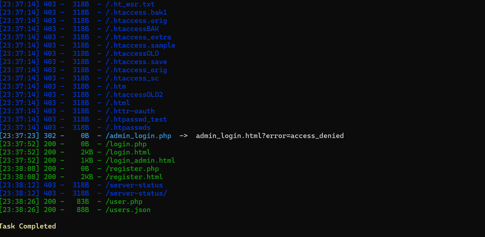Click the /.htpasswds path
Screen dimensions: 485x237
(x=128, y=128)
